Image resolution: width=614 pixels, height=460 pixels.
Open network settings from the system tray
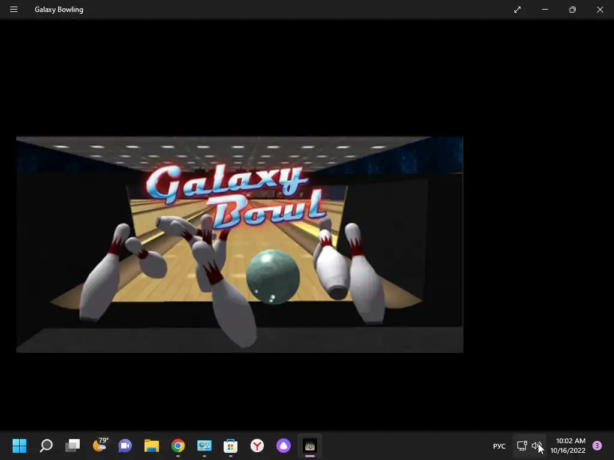[522, 446]
